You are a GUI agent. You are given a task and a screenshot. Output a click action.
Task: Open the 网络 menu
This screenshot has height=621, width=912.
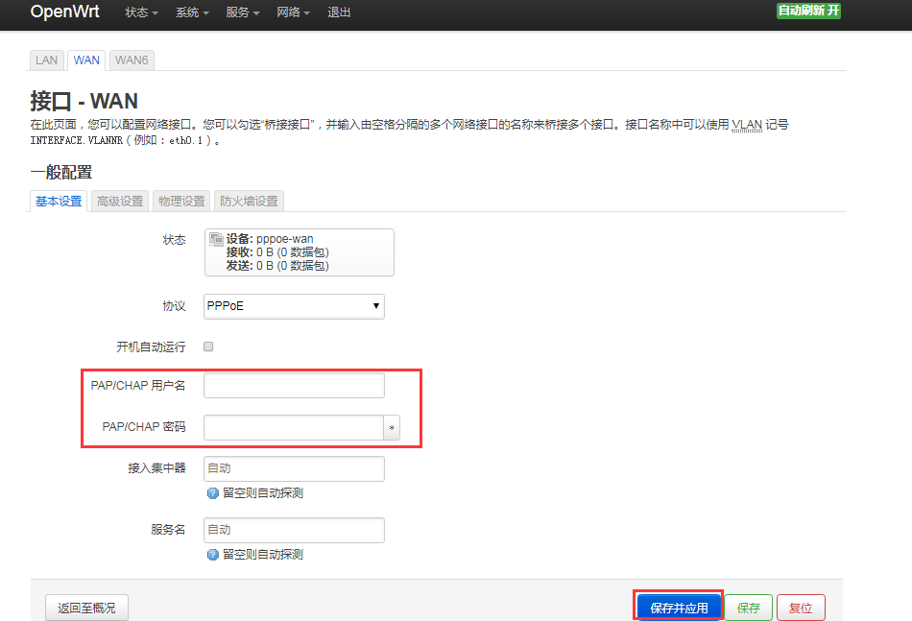tap(293, 12)
